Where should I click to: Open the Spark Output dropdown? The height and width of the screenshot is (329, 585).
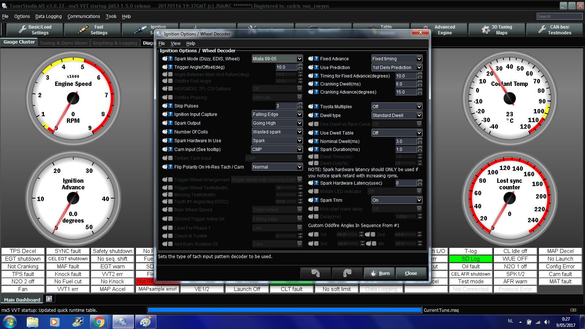pos(278,123)
